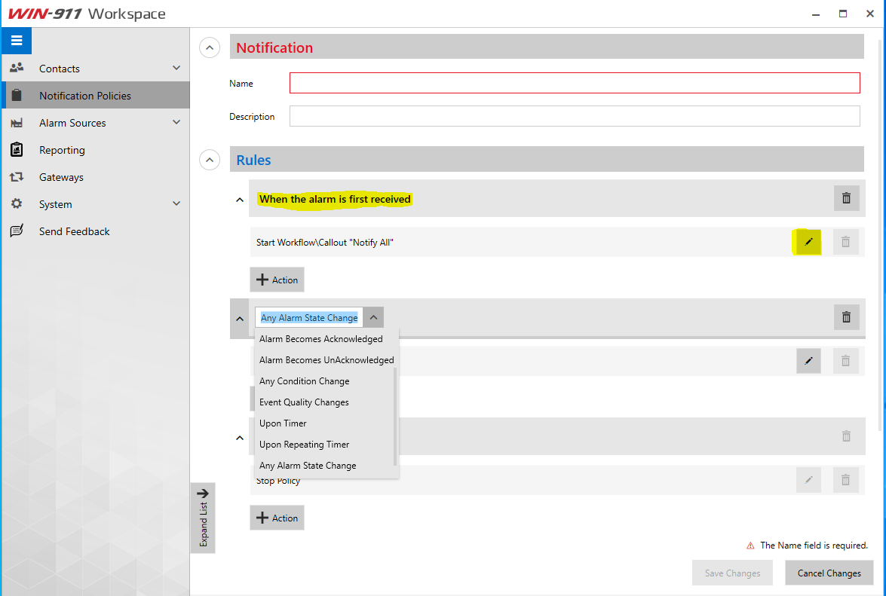This screenshot has width=886, height=596.
Task: Click the Reporting clipboard chart icon
Action: point(17,149)
